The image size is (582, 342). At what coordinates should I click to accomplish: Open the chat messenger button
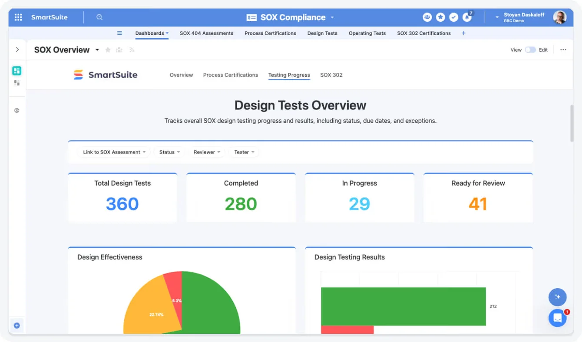[558, 318]
